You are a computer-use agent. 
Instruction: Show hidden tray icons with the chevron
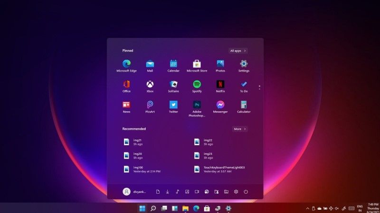pos(307,208)
